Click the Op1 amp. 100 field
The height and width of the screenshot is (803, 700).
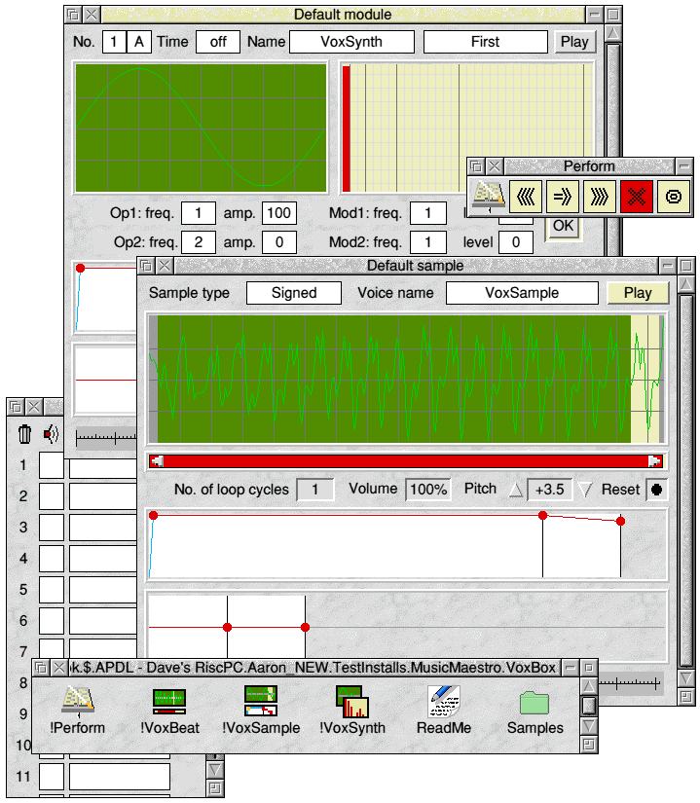tap(279, 213)
